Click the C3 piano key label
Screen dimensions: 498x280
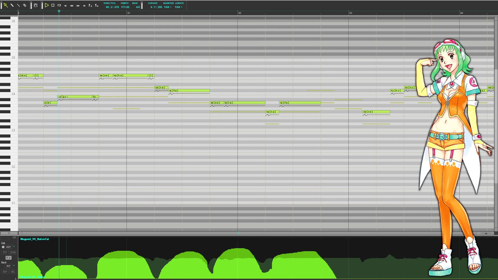pos(13,130)
